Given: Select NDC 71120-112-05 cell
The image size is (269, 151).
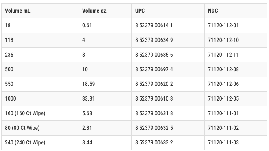Looking at the screenshot, I should [236, 98].
